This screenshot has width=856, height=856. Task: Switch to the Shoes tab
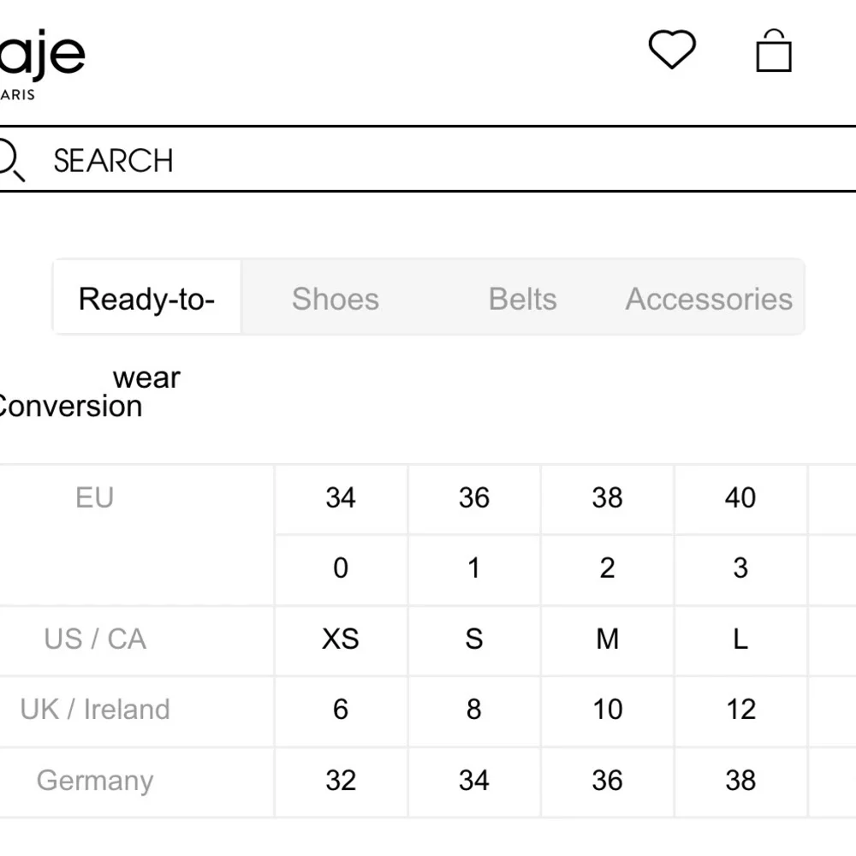click(x=335, y=299)
